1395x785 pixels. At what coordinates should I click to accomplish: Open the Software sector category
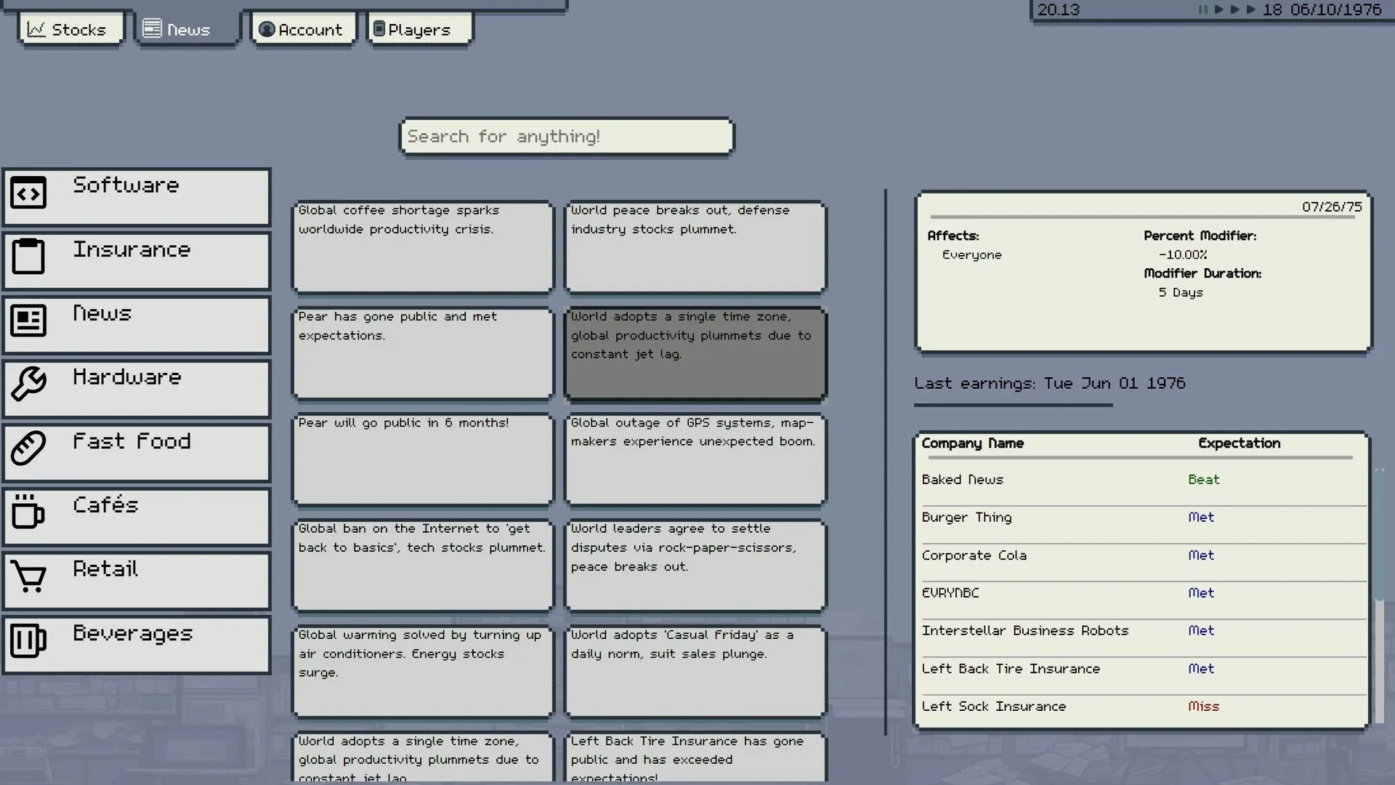coord(137,196)
